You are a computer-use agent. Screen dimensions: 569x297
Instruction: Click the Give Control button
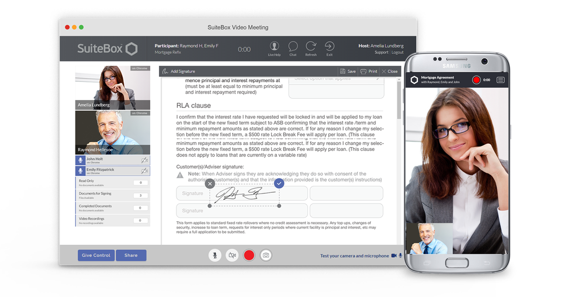(x=96, y=255)
